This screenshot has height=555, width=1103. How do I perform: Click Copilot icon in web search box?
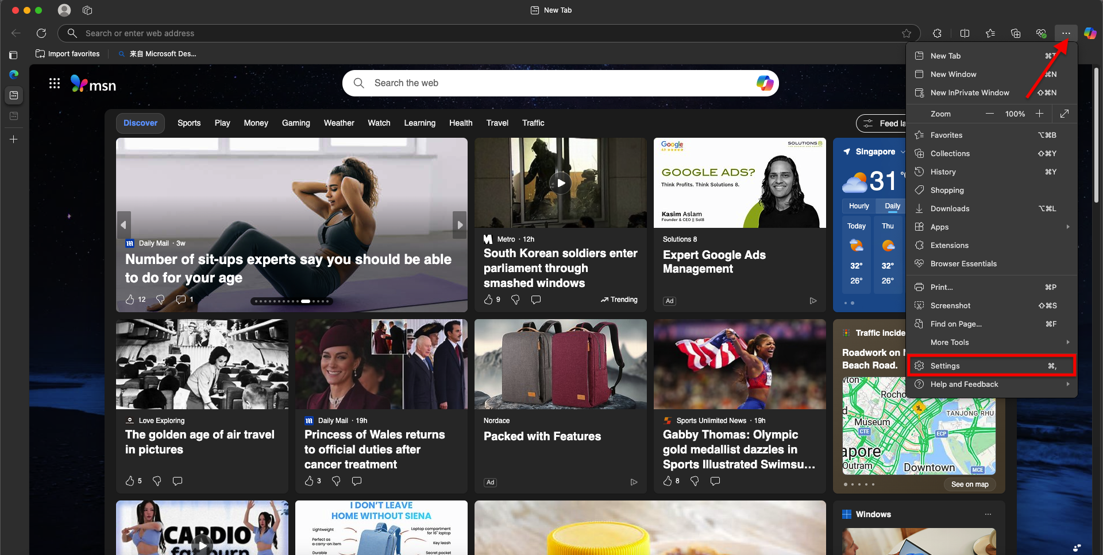pos(765,83)
